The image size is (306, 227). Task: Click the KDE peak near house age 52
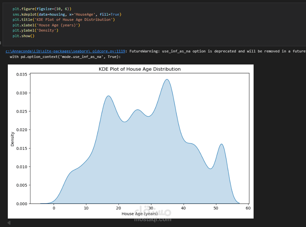pos(222,144)
